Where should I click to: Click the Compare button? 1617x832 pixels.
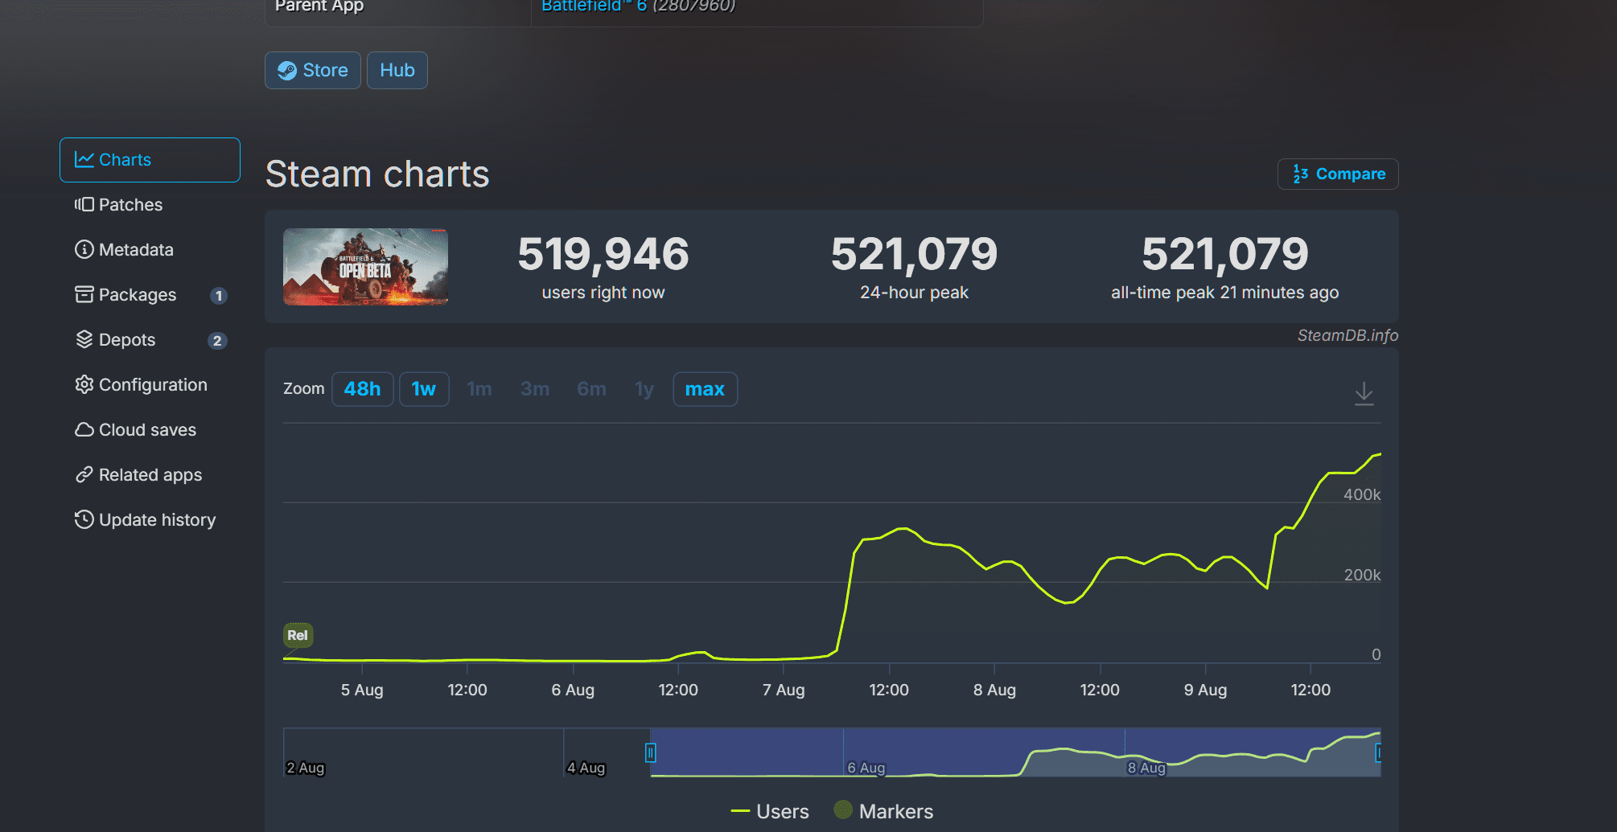pos(1338,174)
